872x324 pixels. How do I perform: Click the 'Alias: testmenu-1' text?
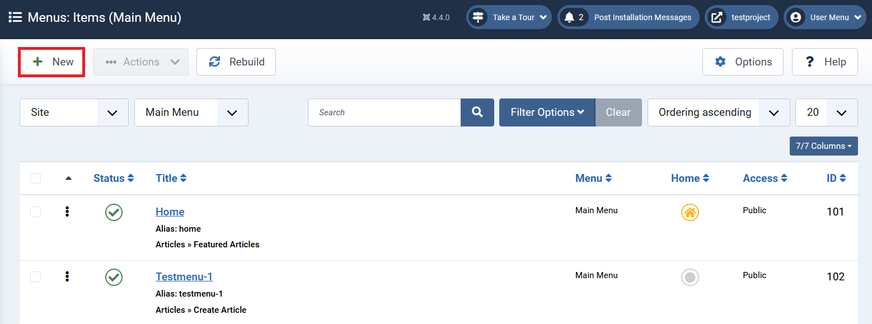click(x=189, y=294)
